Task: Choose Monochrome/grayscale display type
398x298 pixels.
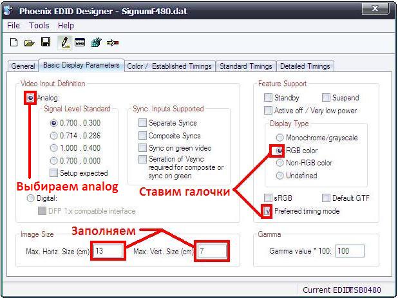Action: 280,138
